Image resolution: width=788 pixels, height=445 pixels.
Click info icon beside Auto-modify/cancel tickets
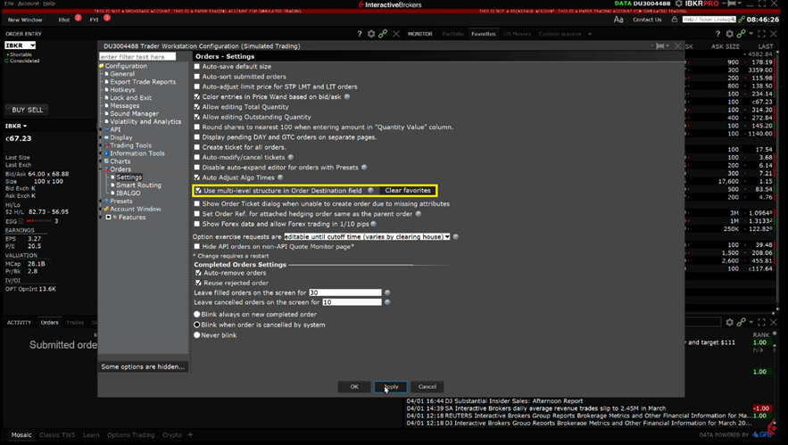[291, 157]
